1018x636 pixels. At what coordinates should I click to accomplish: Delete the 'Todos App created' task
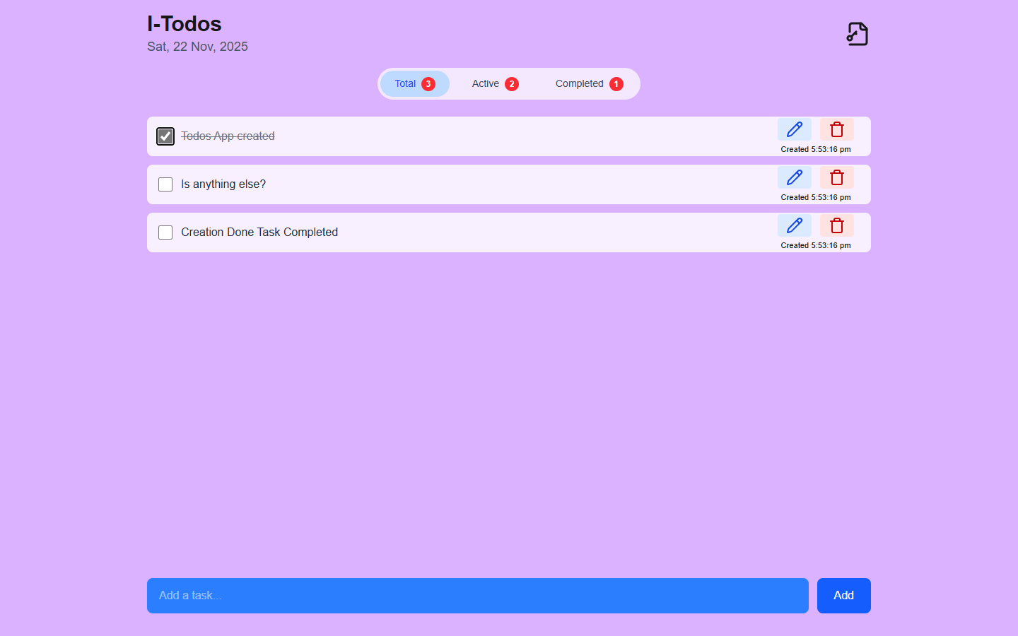click(x=836, y=129)
